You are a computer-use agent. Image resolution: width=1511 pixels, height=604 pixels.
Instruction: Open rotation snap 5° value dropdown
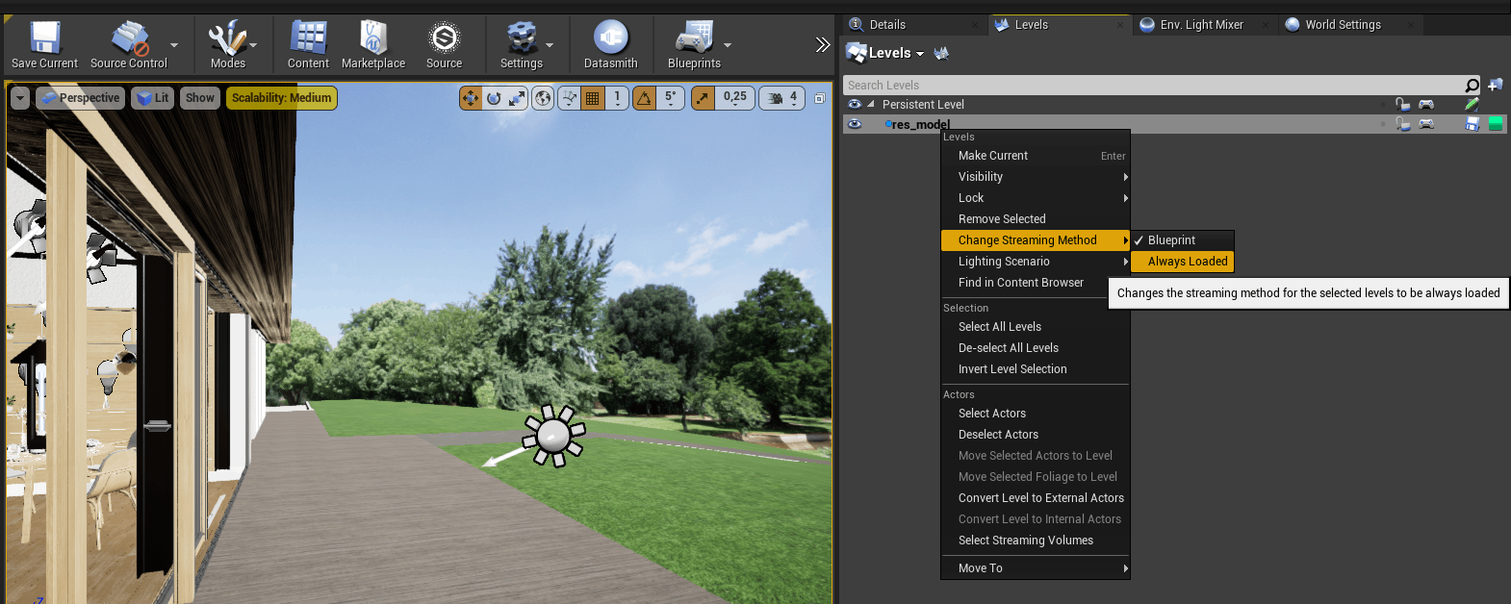click(671, 98)
